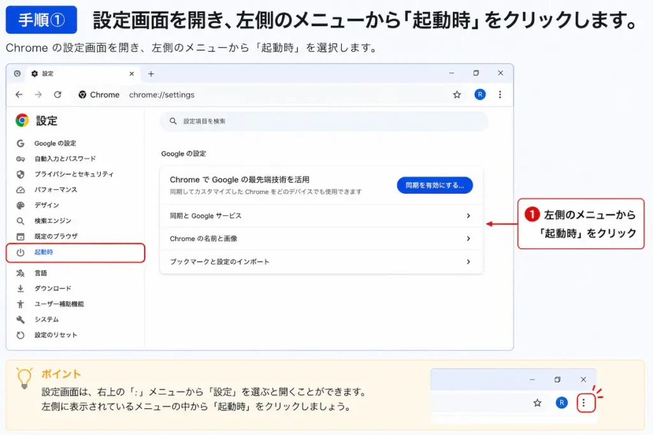This screenshot has width=653, height=435.
Task: Click the forward arrow in Chrome toolbar
Action: 38,95
